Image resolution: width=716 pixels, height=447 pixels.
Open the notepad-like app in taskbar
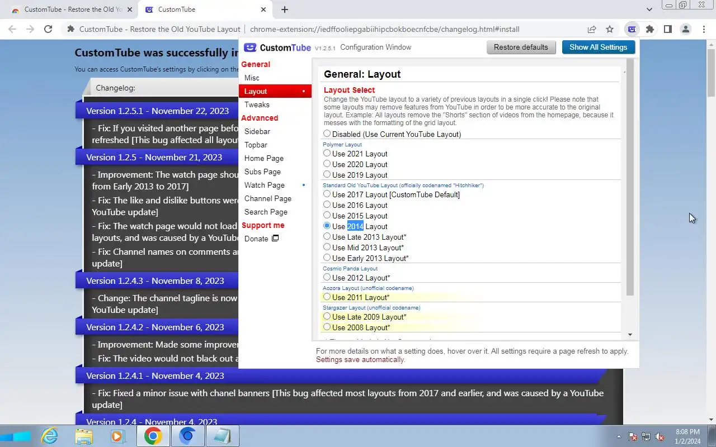click(x=222, y=436)
